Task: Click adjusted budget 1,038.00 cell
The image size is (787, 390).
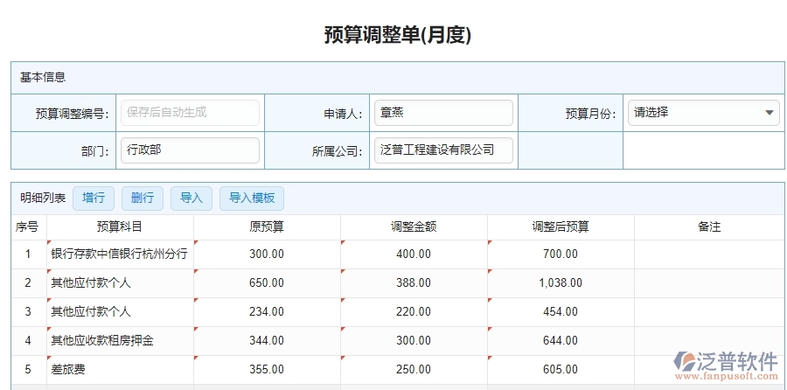Action: pyautogui.click(x=561, y=283)
